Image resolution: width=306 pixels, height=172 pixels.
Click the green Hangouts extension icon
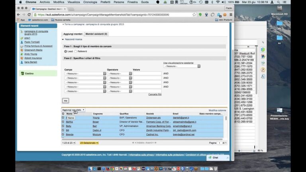click(200, 15)
